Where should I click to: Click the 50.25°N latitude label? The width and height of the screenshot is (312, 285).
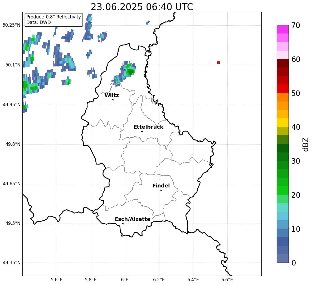tap(12, 25)
